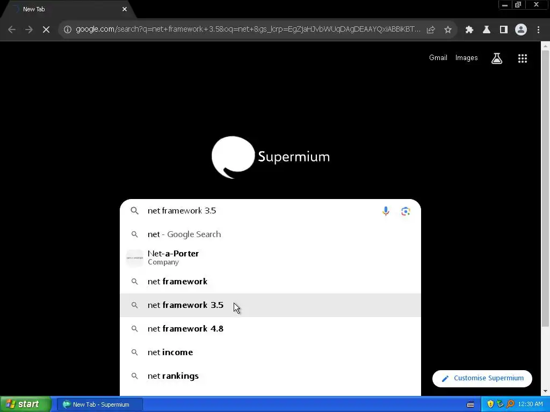Click the share page icon

click(431, 30)
